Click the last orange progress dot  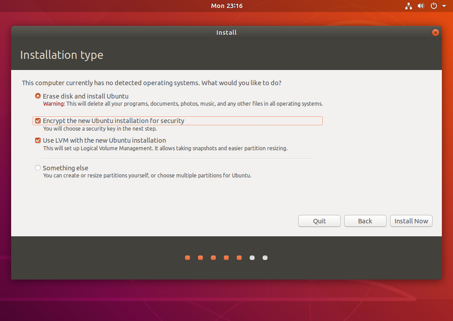(239, 258)
